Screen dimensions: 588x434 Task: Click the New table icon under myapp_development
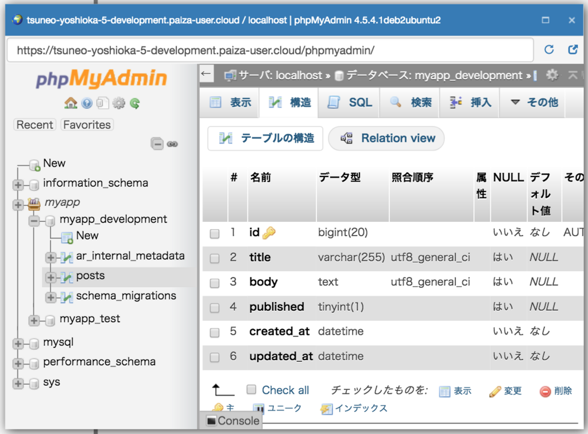67,237
